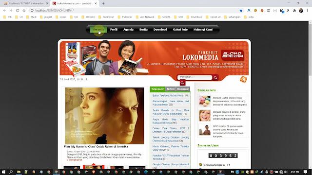Click the browser Forward arrow
The image size is (312, 175).
(11, 10)
